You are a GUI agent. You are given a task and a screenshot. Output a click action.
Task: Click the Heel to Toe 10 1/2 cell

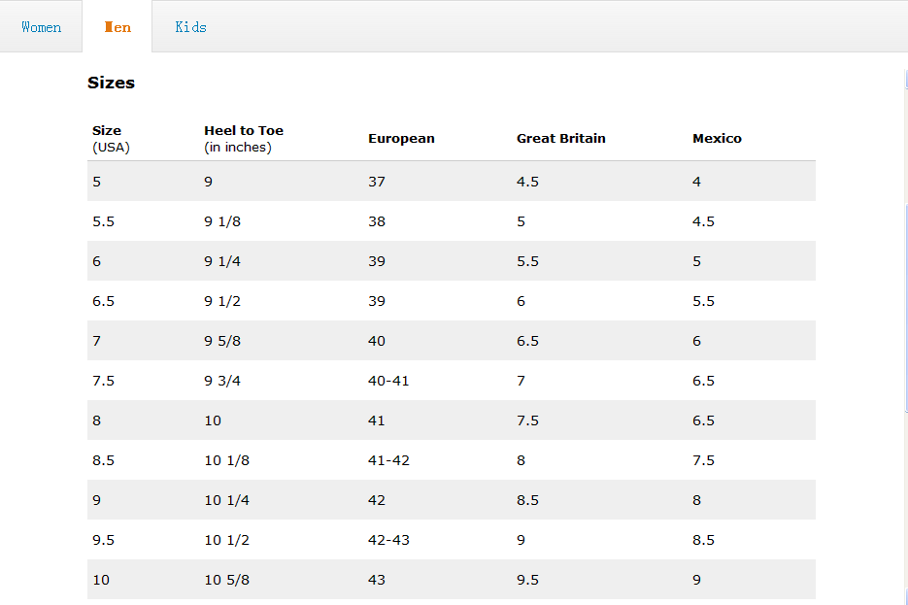[x=226, y=540]
